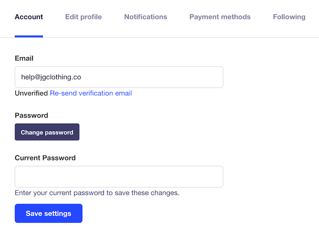Viewport: 319px width, 229px height.
Task: Click the word "methods" in Payment methods
Action: (x=236, y=17)
